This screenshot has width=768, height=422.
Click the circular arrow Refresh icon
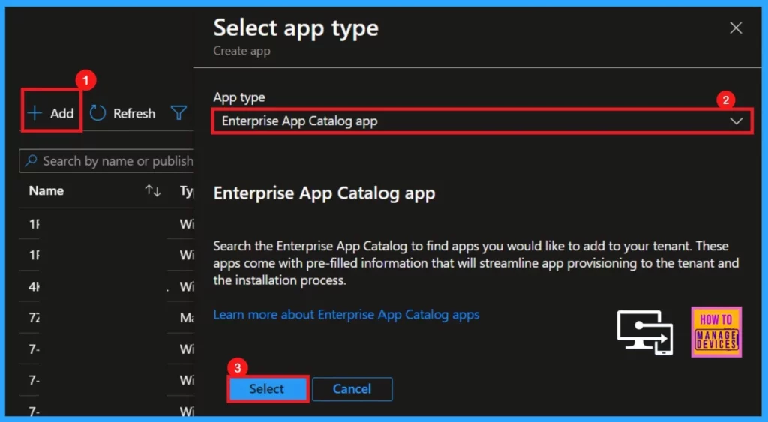(x=97, y=113)
